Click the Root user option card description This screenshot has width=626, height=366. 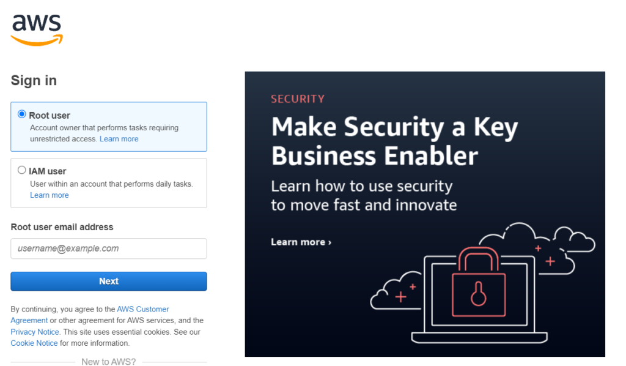104,133
